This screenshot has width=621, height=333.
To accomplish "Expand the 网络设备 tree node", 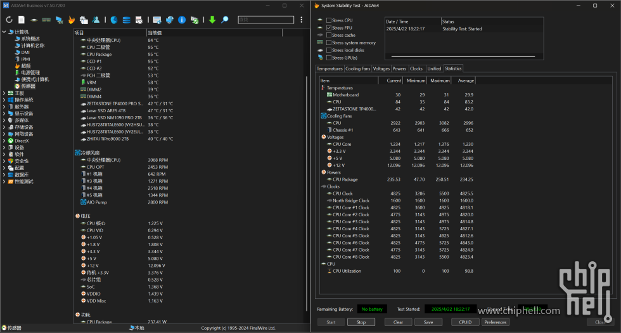I will click(4, 134).
